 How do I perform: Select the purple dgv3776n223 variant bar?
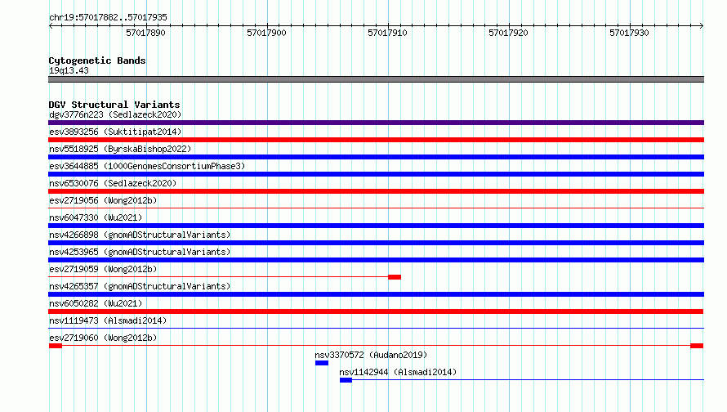coord(376,123)
